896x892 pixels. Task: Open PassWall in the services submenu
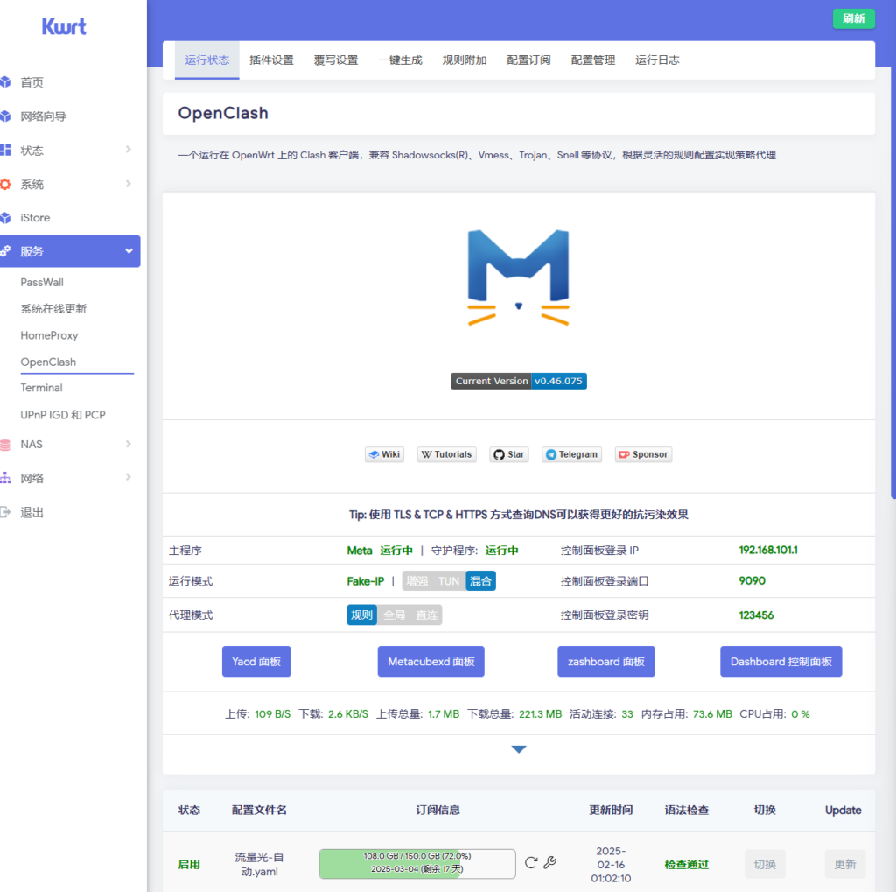(x=42, y=283)
